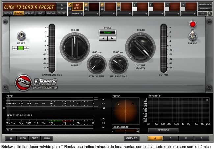Click the COPY TO button
Image resolution: width=214 pixels, height=150 pixels.
tap(132, 138)
